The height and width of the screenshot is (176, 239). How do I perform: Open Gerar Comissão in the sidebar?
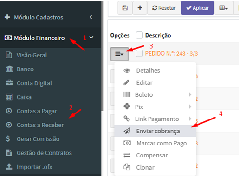click(38, 139)
